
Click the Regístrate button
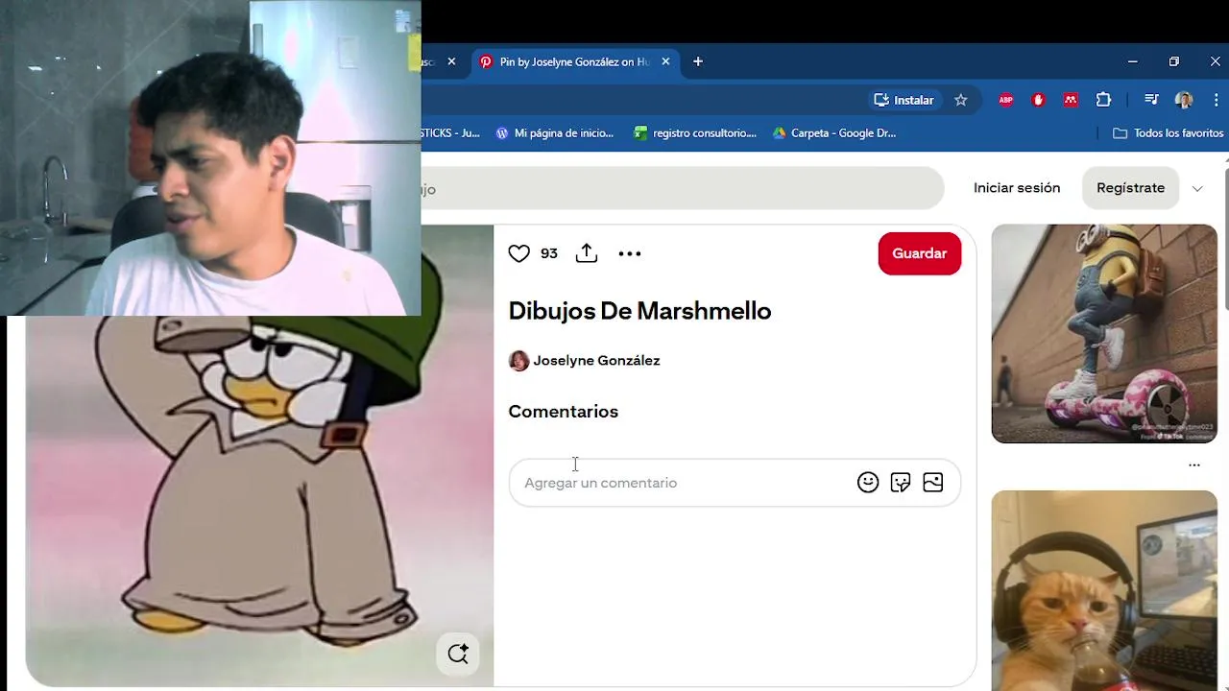coord(1130,188)
